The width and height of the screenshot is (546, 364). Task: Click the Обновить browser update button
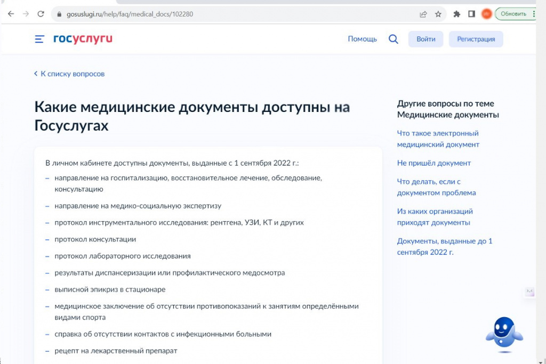[513, 14]
